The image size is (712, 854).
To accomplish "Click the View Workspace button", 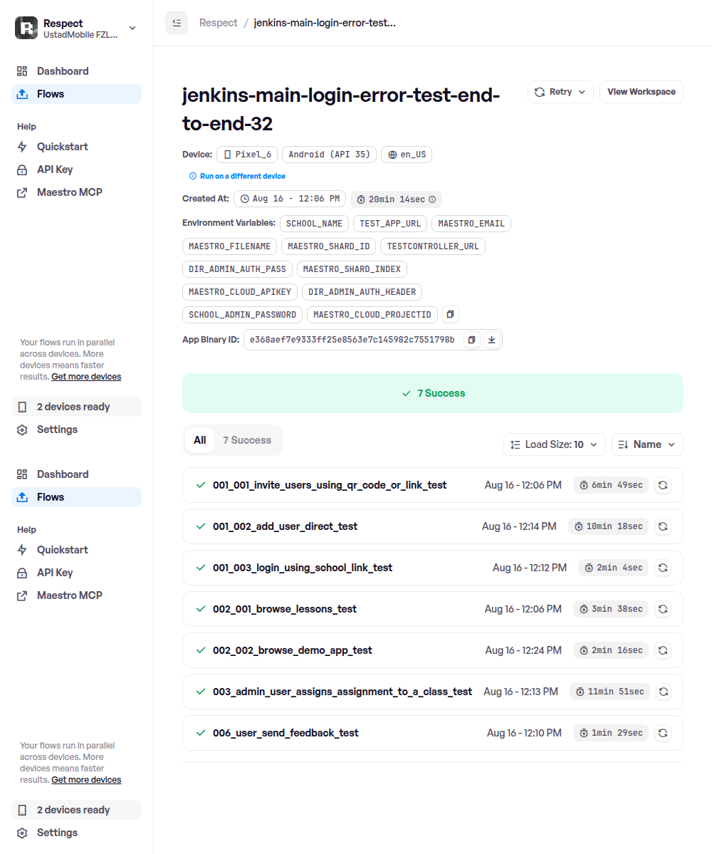I will tap(642, 92).
